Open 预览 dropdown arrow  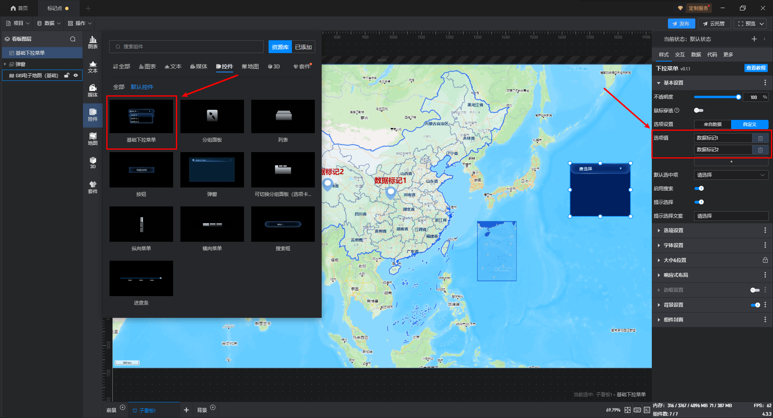click(x=762, y=24)
